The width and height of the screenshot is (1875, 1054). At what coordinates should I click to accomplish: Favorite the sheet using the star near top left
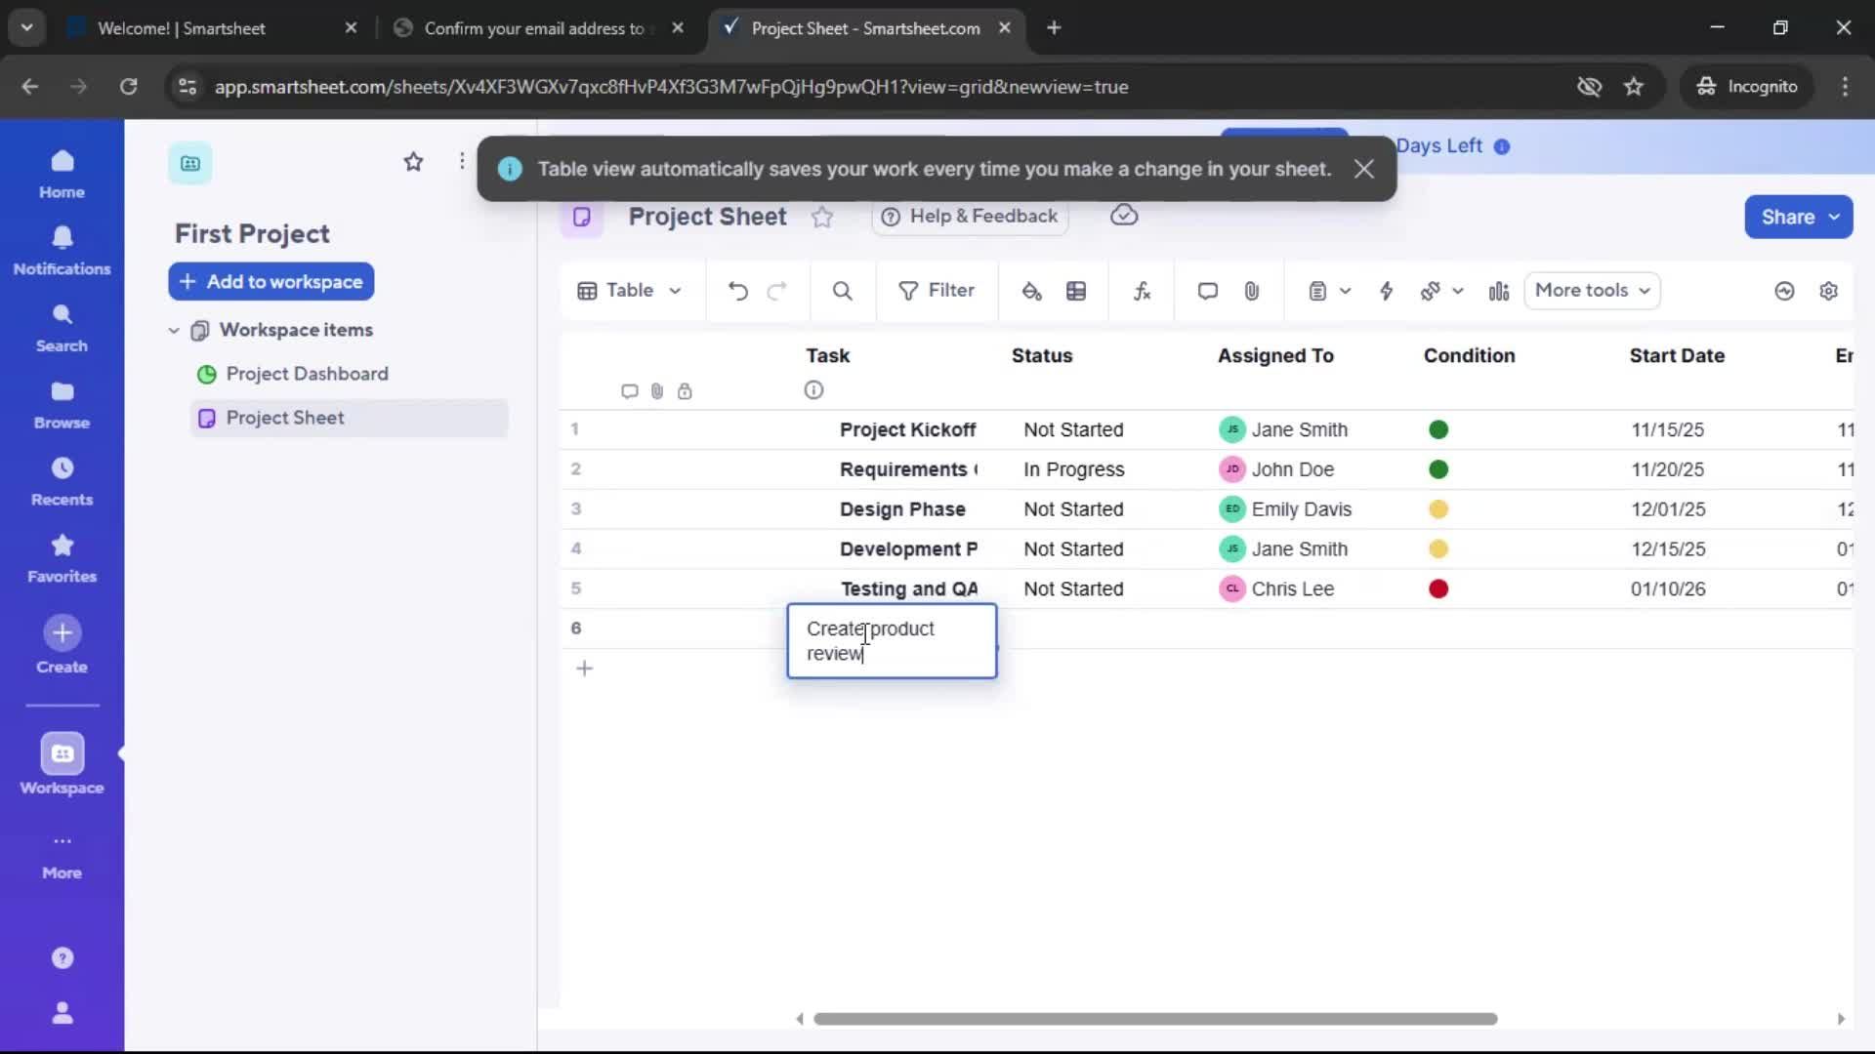tap(413, 162)
